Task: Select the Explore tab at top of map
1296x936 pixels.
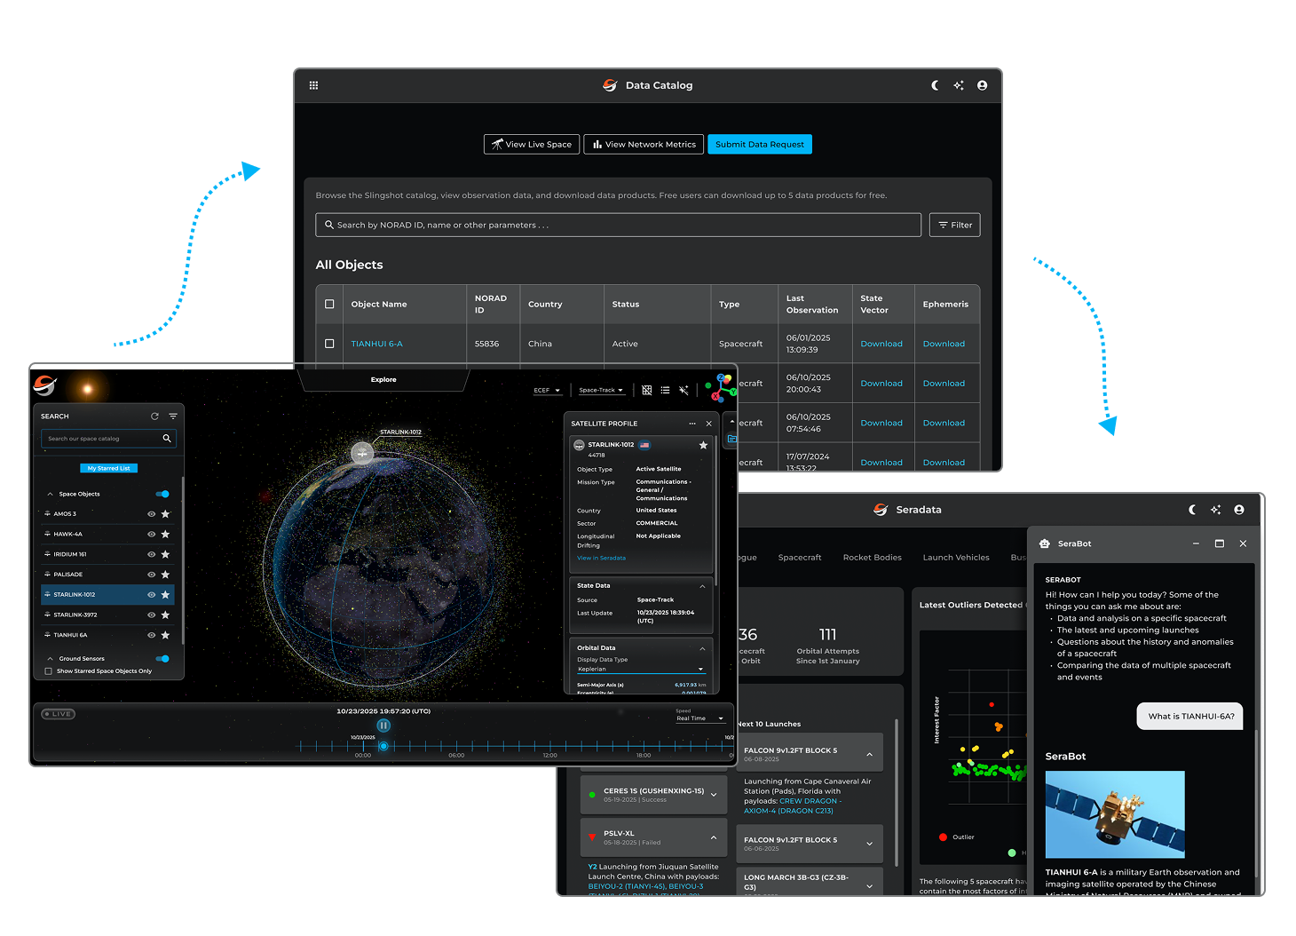Action: (383, 379)
